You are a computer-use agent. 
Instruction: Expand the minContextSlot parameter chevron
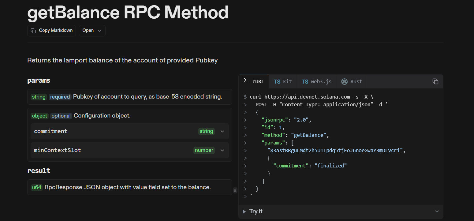coord(222,150)
